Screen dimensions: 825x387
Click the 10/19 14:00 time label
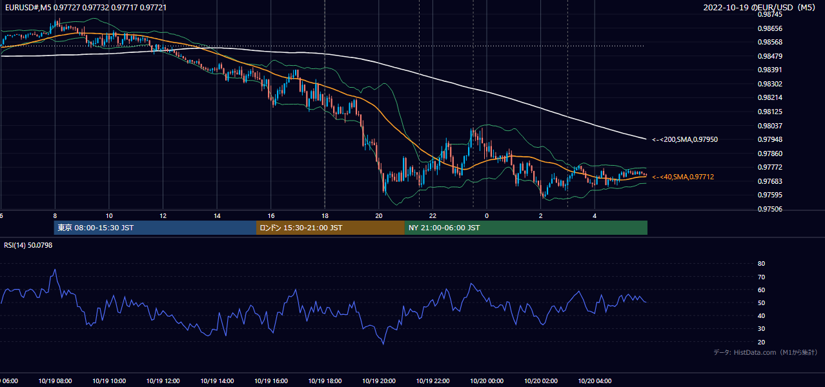217,381
